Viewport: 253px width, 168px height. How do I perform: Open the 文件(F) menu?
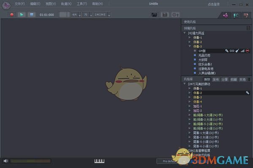coord(20,4)
